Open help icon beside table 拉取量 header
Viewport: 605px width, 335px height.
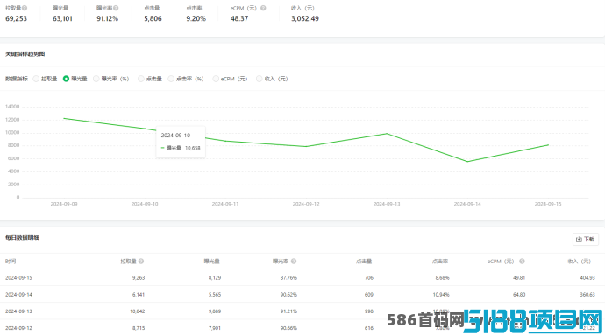point(141,261)
